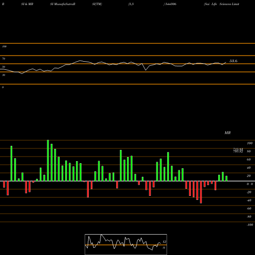This screenshot has width=255, height=255.
Task: Click the -80 label on MR axis
Action: pyautogui.click(x=249, y=217)
